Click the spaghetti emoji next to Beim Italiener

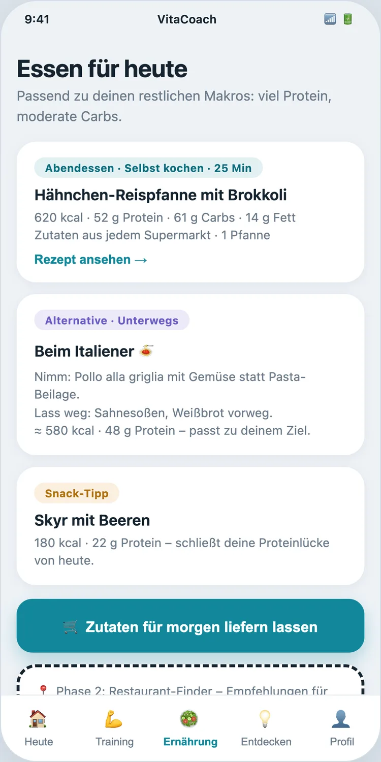point(147,351)
